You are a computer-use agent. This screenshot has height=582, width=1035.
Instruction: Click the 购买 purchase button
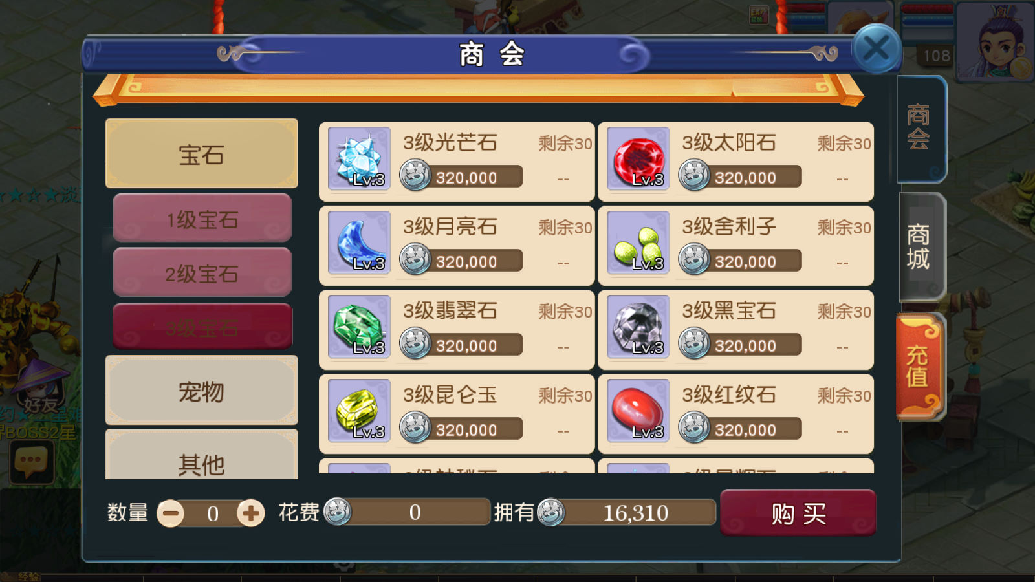tap(798, 513)
